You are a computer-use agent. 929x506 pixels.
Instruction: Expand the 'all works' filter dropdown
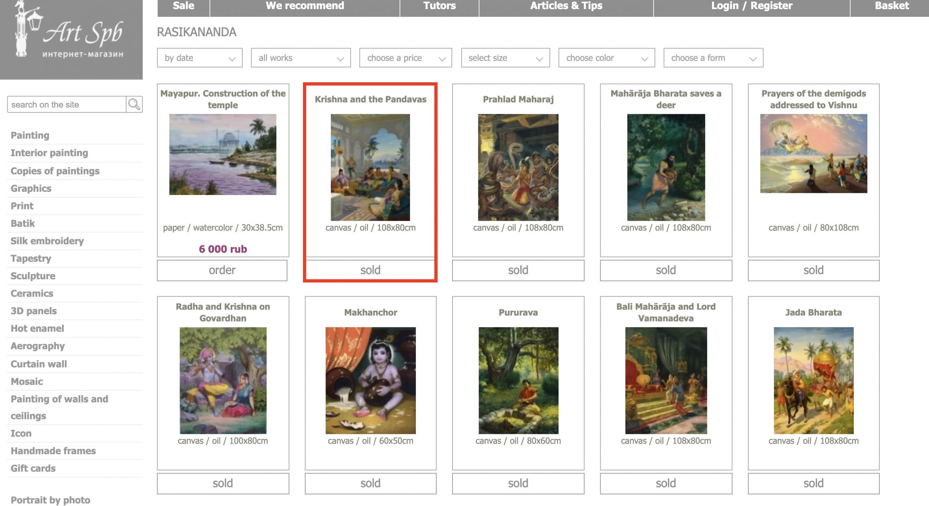coord(301,58)
